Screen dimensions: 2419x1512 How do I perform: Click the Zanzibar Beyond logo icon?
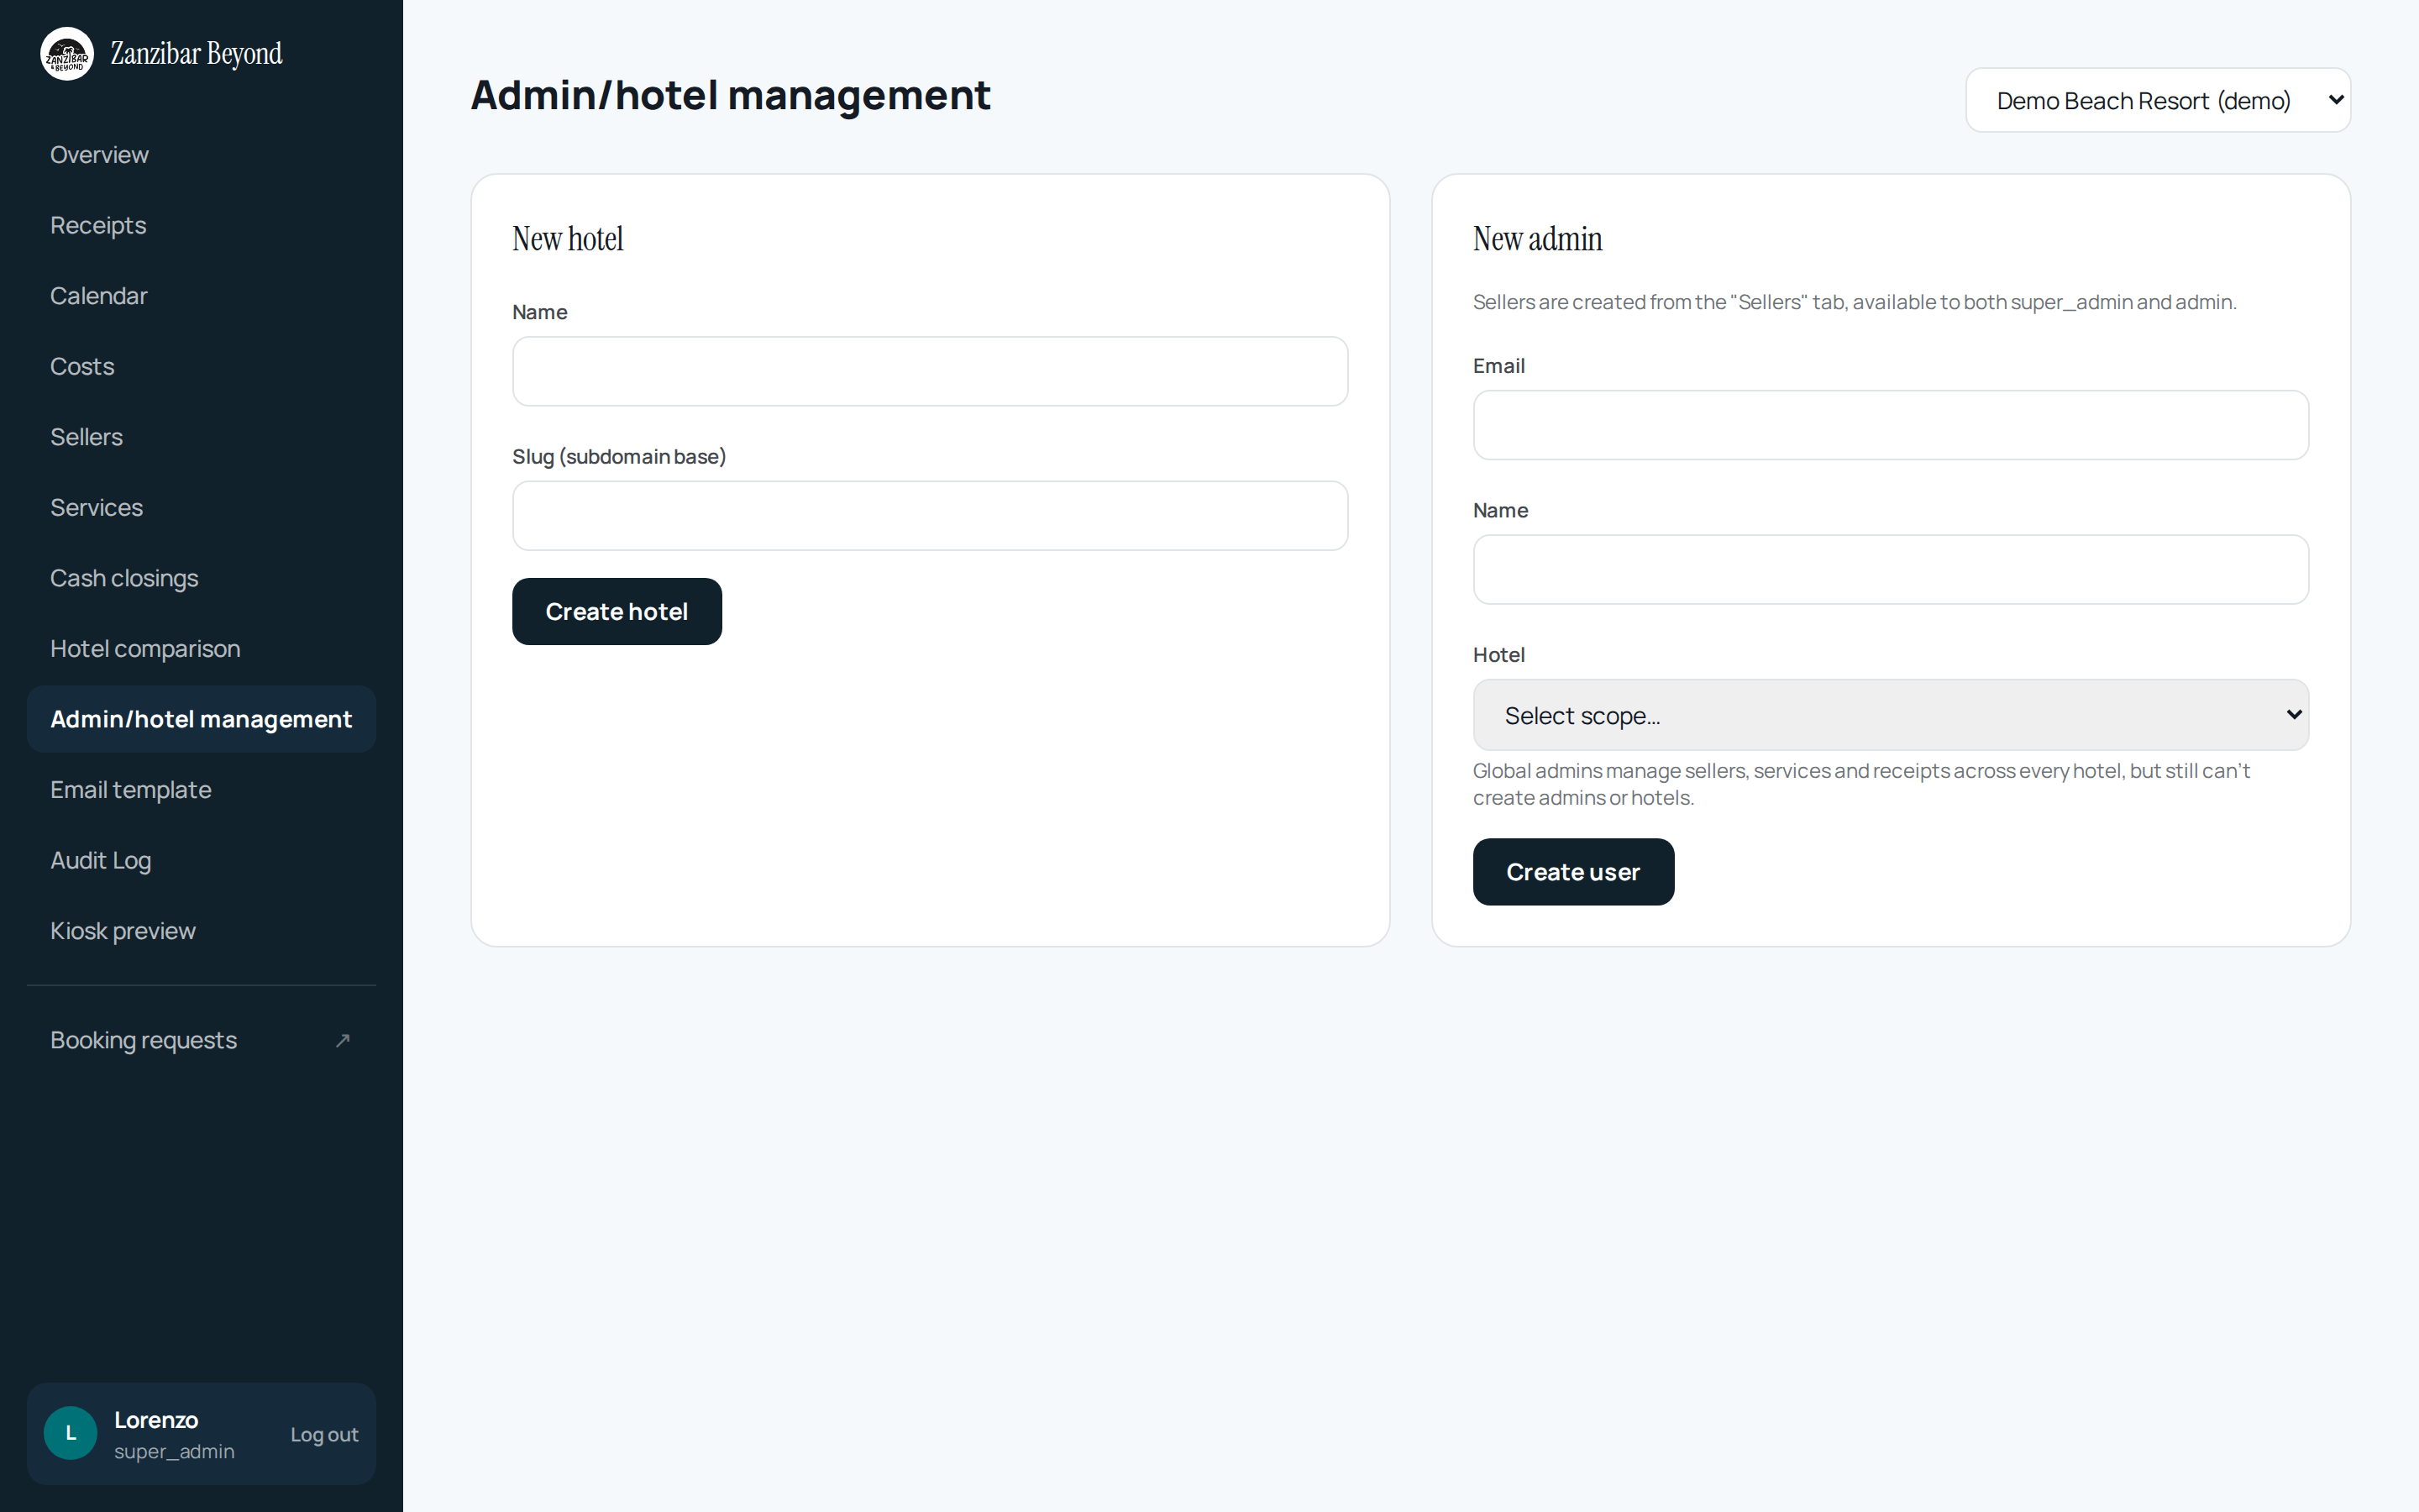coord(67,54)
